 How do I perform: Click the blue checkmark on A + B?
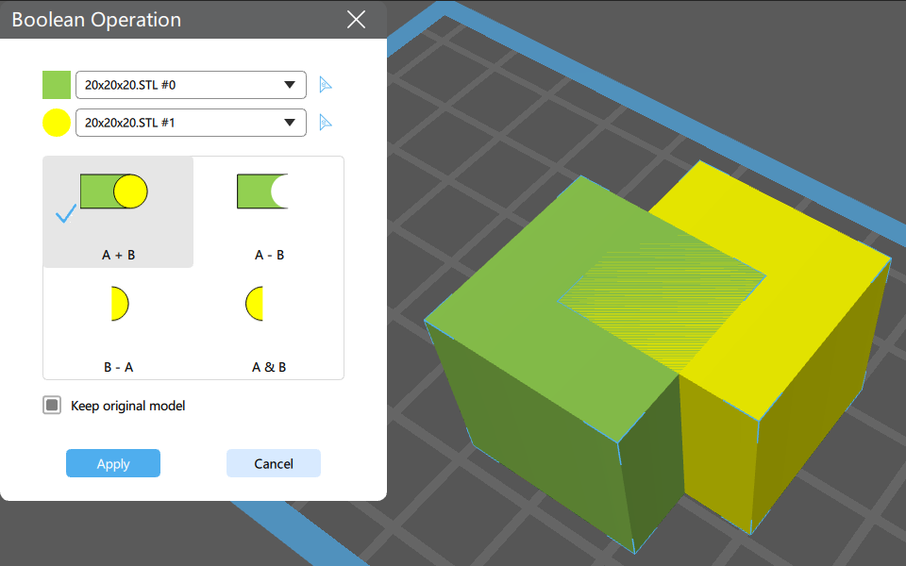tap(66, 214)
